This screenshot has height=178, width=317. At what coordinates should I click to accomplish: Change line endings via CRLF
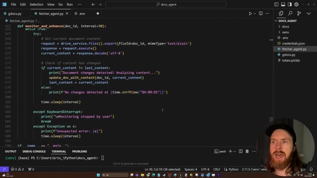[216, 169]
